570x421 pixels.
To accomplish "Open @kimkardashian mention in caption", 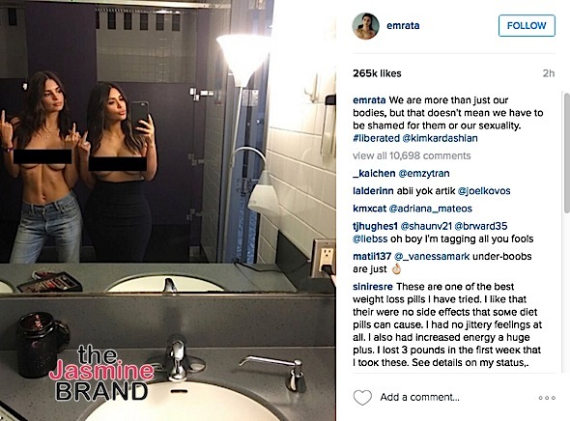I will pos(440,138).
